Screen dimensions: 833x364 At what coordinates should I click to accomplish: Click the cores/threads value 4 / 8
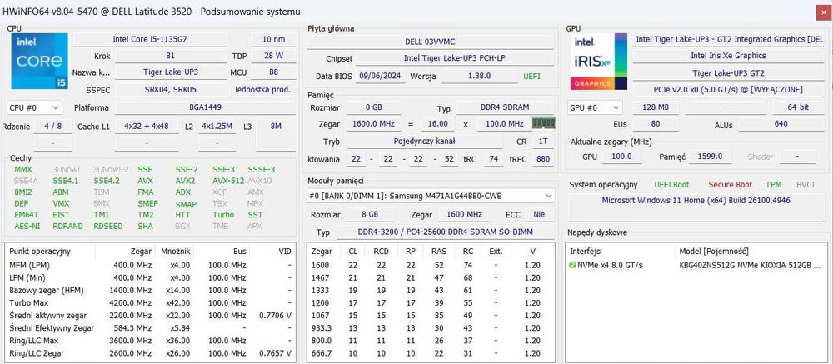(x=53, y=126)
